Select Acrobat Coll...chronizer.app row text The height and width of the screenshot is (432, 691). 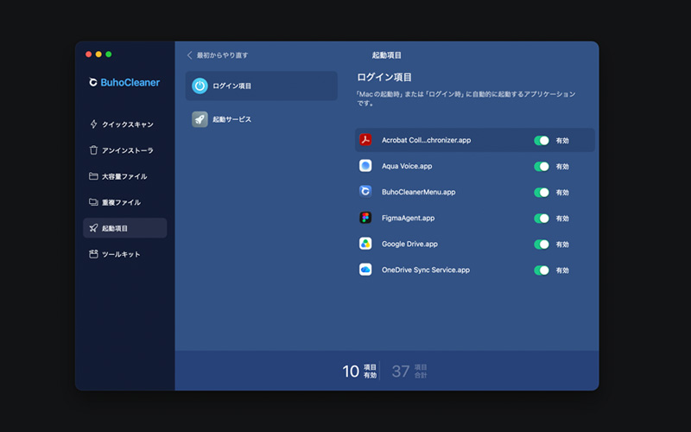pyautogui.click(x=426, y=140)
